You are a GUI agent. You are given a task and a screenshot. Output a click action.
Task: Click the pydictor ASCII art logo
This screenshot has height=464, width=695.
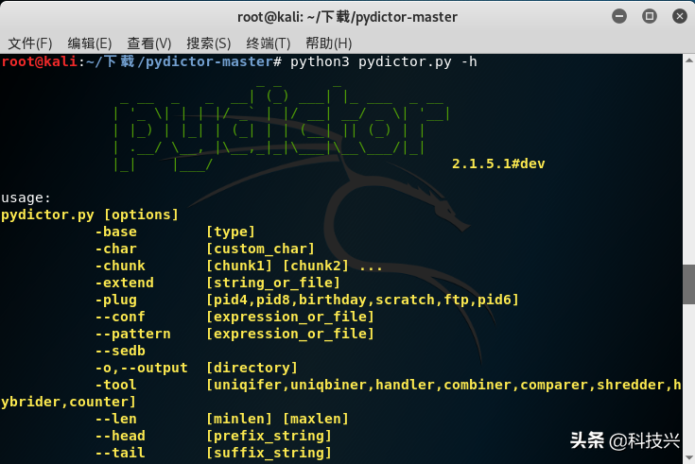pos(282,128)
